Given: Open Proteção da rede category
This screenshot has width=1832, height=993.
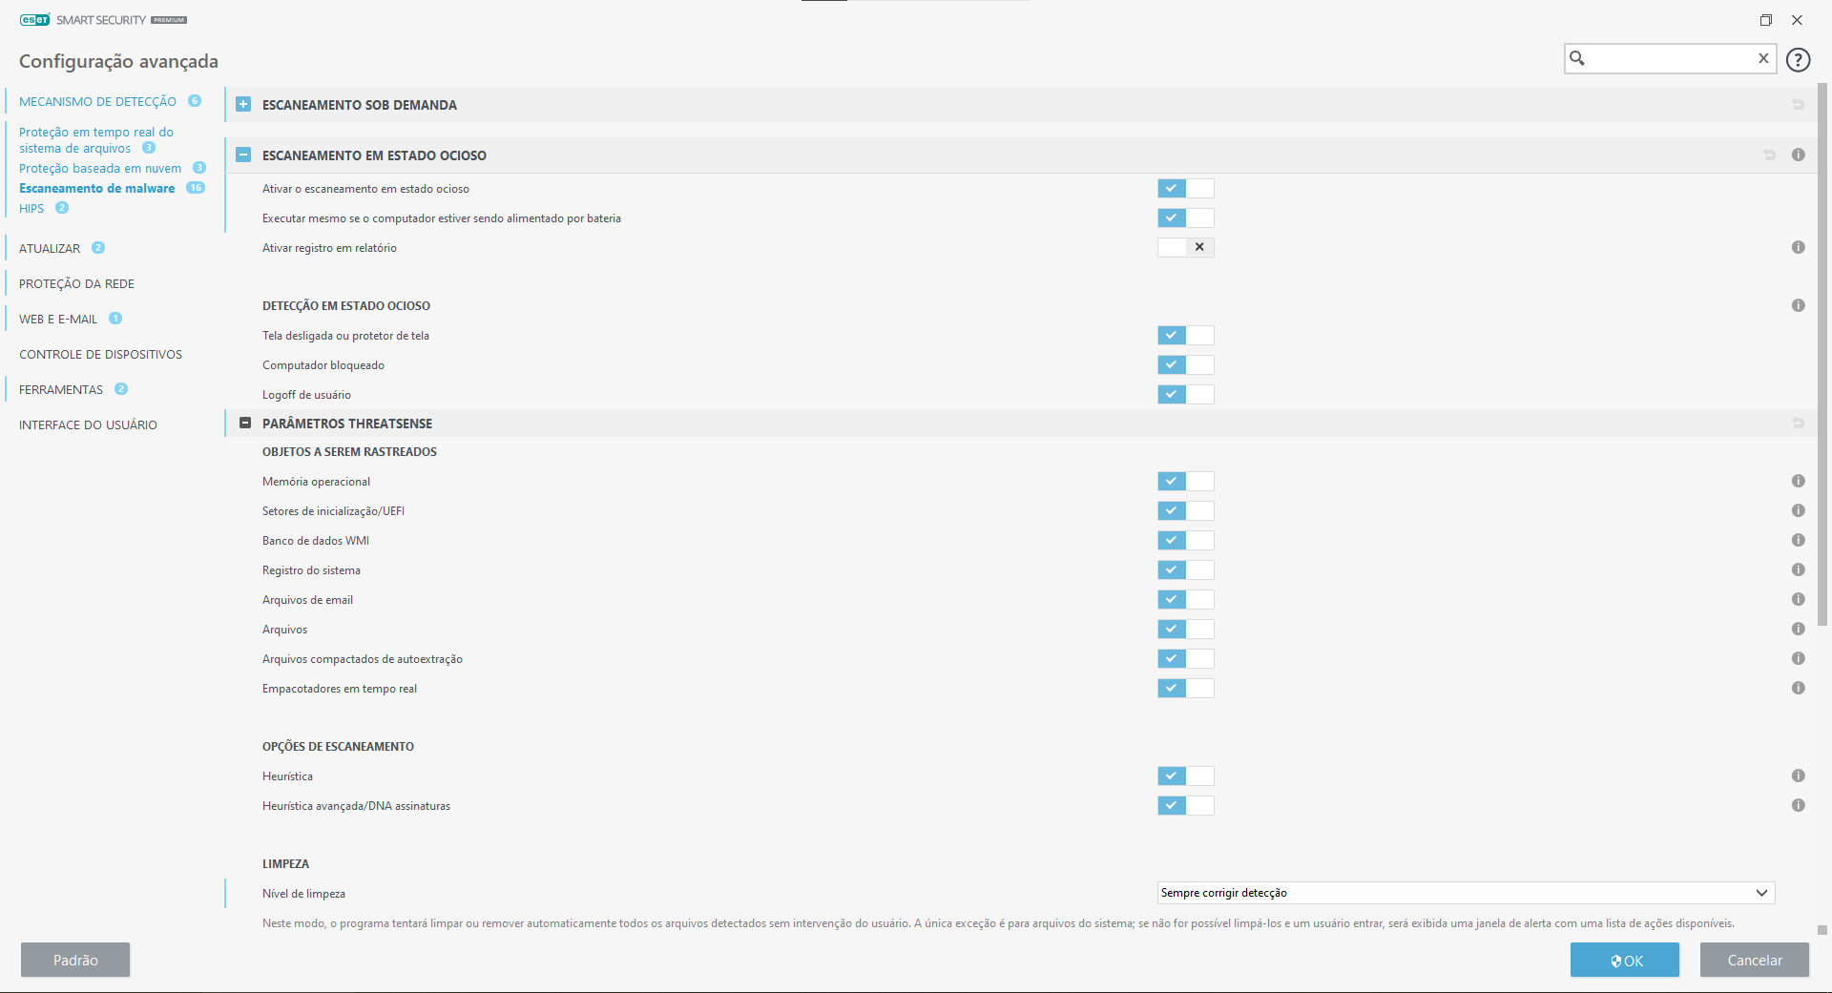Looking at the screenshot, I should (76, 283).
